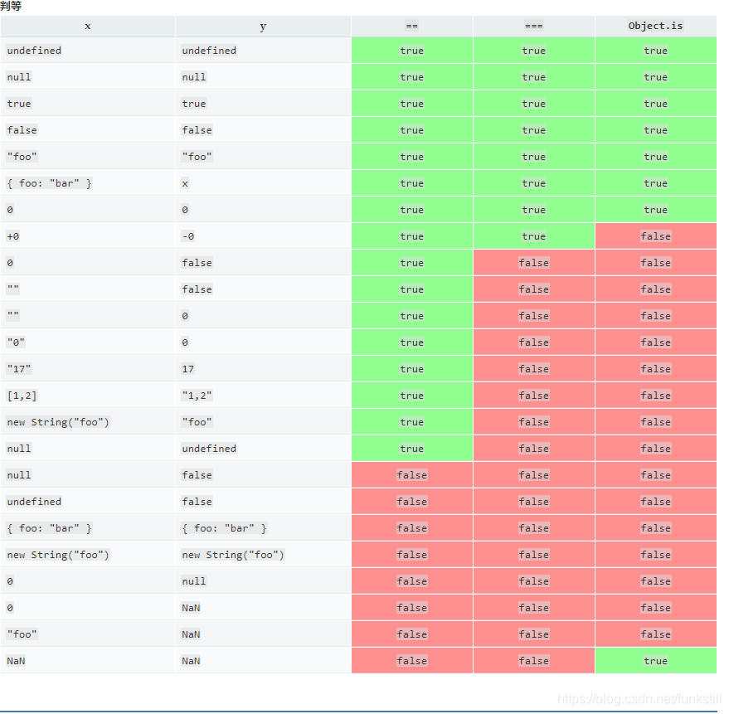This screenshot has width=729, height=714.
Task: Click the 'Object.is' column header
Action: pos(655,26)
